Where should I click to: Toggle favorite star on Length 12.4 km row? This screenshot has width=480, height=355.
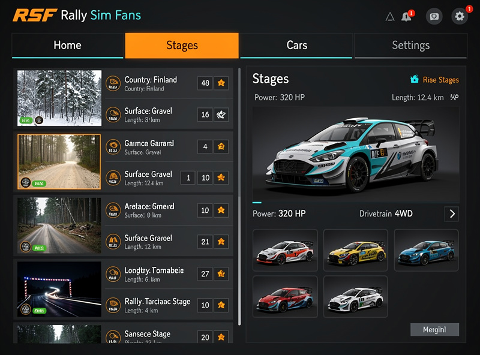pyautogui.click(x=221, y=177)
